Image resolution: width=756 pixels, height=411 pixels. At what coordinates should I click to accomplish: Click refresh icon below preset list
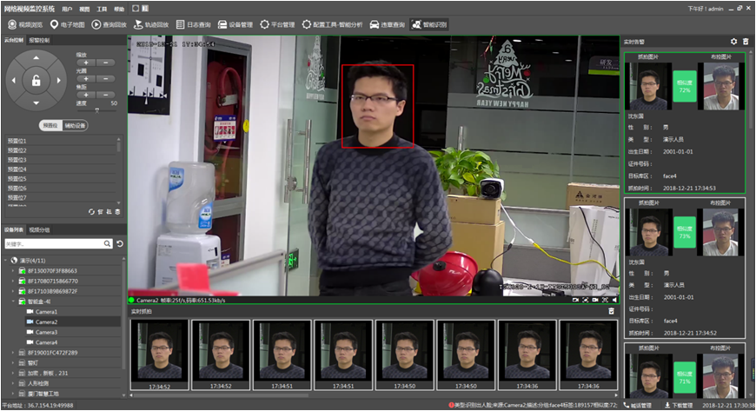(91, 212)
